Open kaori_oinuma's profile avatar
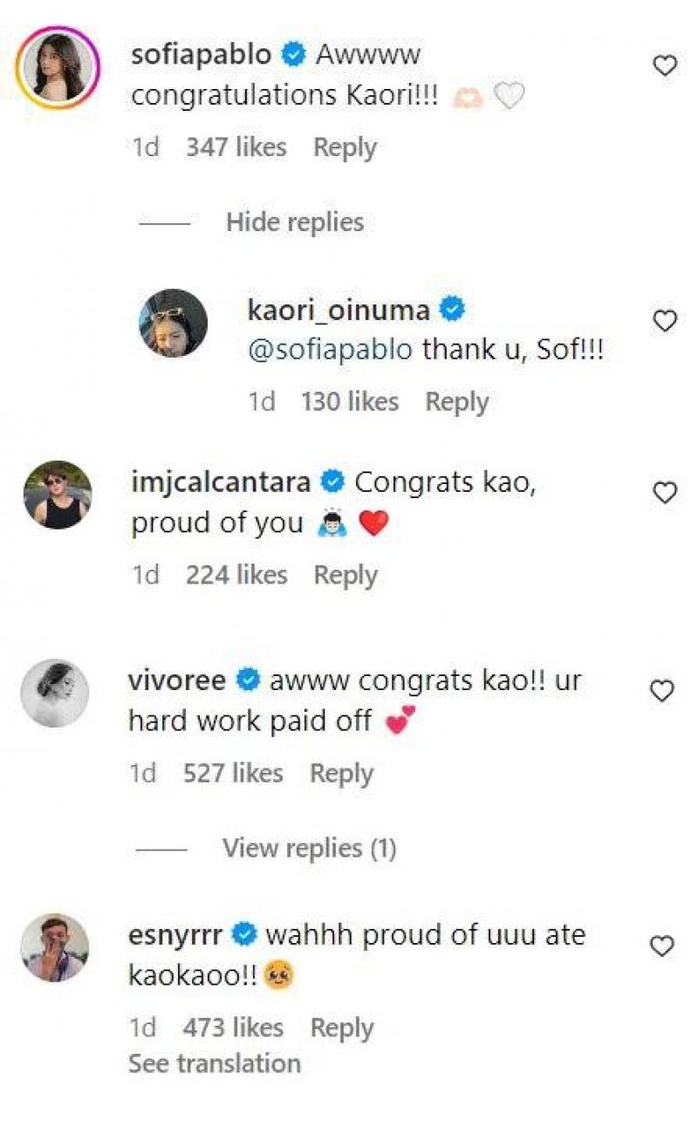The height and width of the screenshot is (1121, 698). pos(174,323)
